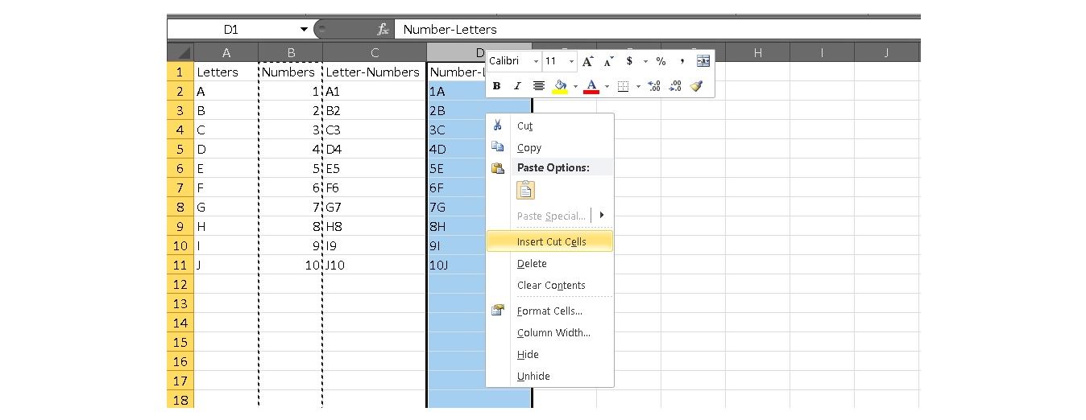
Task: Click cell containing Letter-Numbers
Action: [375, 72]
